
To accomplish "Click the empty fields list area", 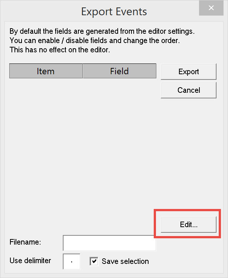I will click(x=82, y=148).
